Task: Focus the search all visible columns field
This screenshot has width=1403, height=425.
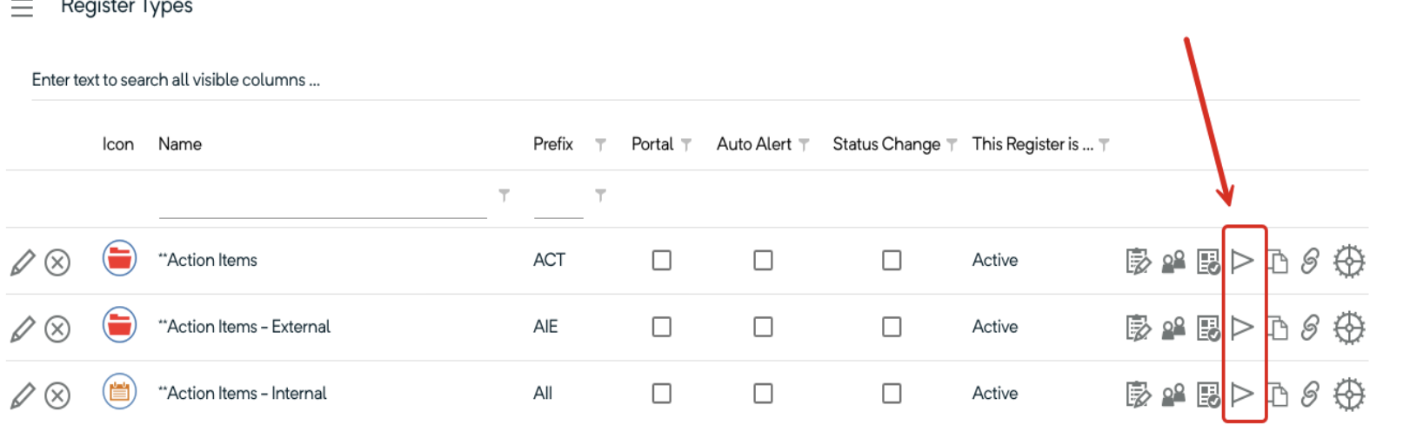Action: click(x=348, y=80)
